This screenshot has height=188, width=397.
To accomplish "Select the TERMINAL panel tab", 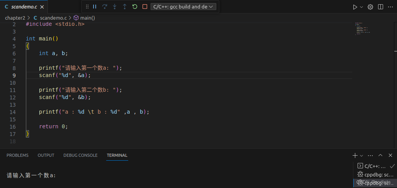I will click(x=117, y=155).
